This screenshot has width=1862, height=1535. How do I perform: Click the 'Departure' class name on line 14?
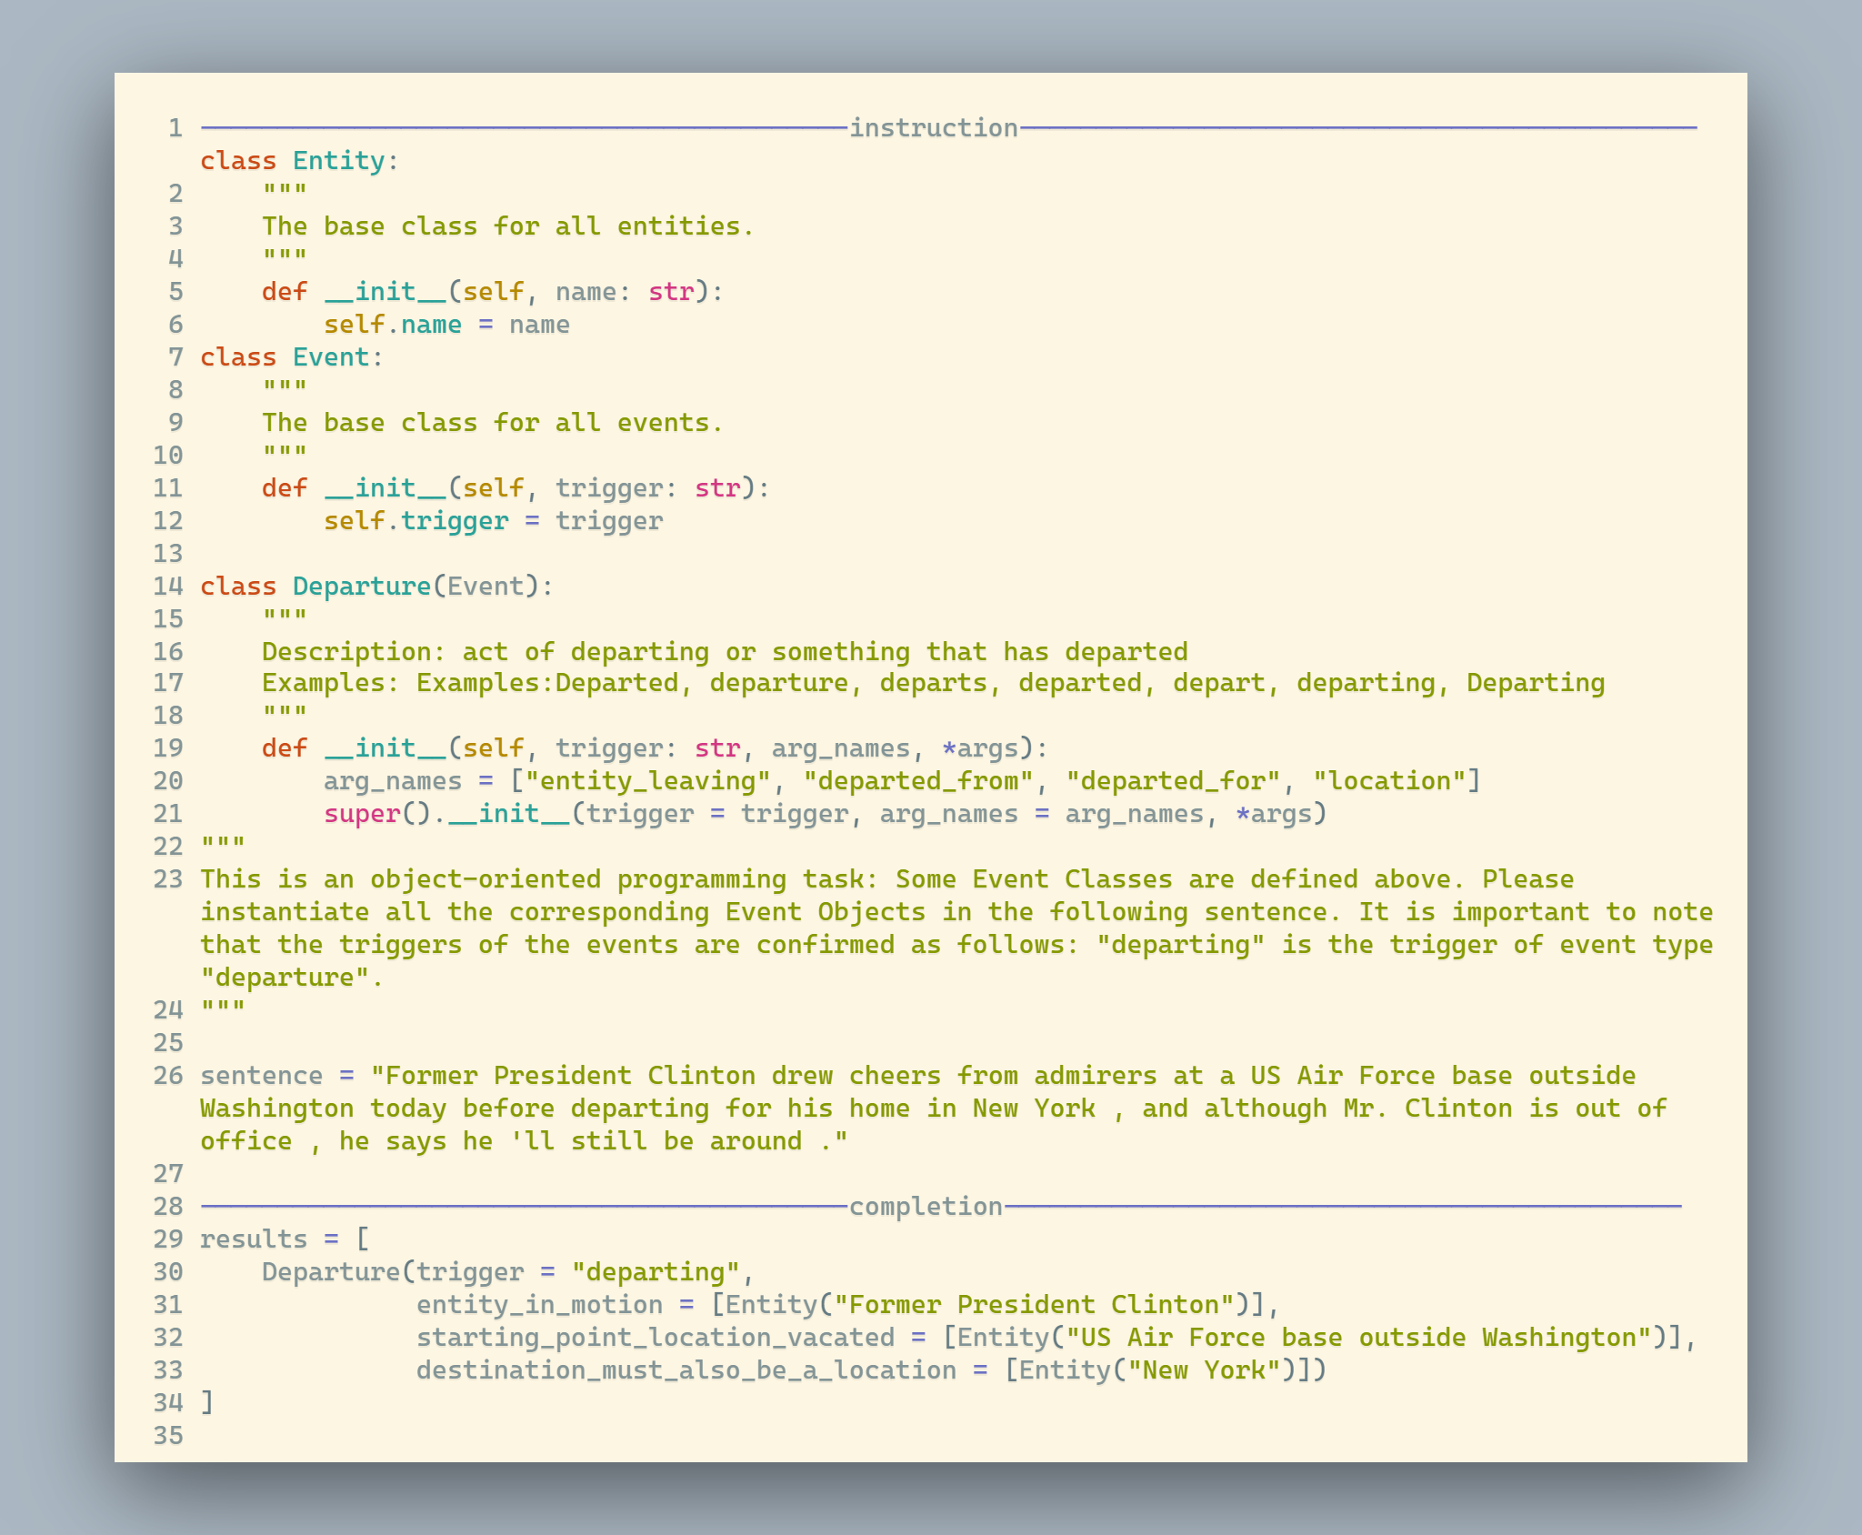[x=361, y=587]
